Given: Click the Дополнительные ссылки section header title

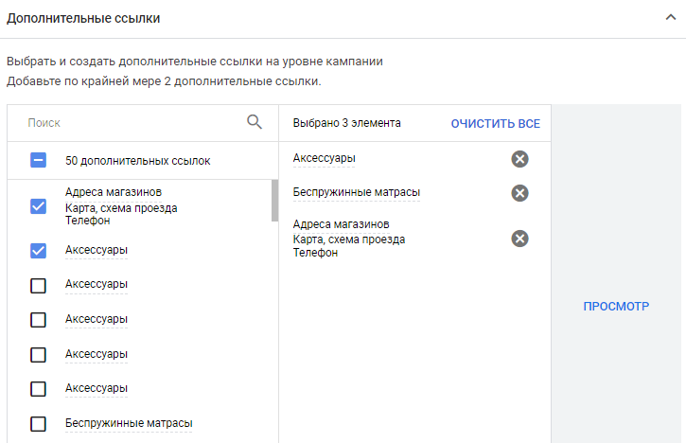Looking at the screenshot, I should click(83, 18).
